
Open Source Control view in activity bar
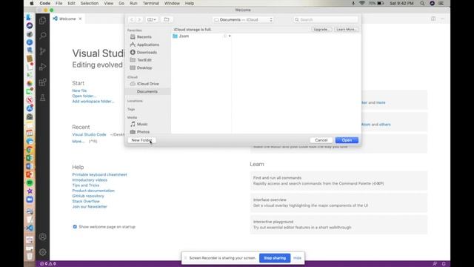tap(43, 51)
